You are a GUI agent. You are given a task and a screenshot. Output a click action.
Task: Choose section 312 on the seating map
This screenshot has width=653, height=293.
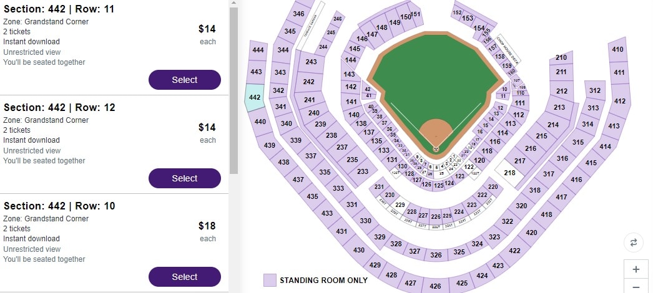click(x=594, y=91)
